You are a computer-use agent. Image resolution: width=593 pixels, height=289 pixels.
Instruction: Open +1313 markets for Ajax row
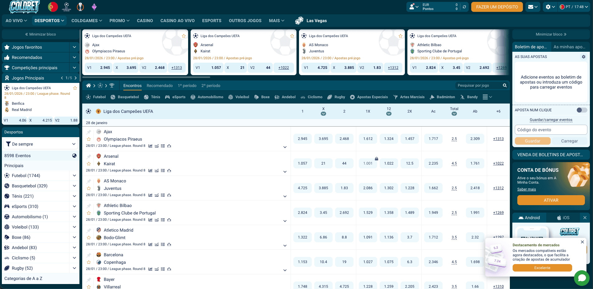(x=498, y=139)
